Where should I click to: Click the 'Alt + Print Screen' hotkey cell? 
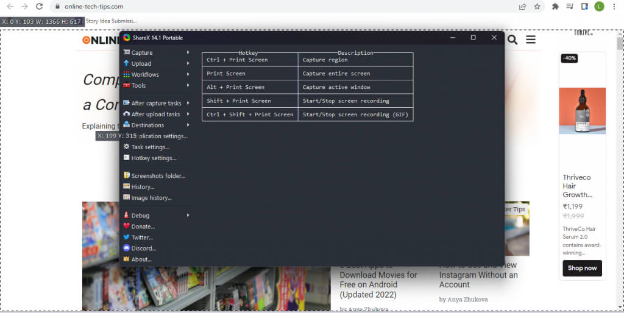[250, 87]
